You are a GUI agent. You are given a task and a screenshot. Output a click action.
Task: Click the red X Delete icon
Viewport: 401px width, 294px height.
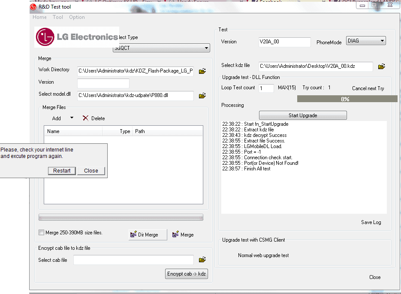click(85, 118)
